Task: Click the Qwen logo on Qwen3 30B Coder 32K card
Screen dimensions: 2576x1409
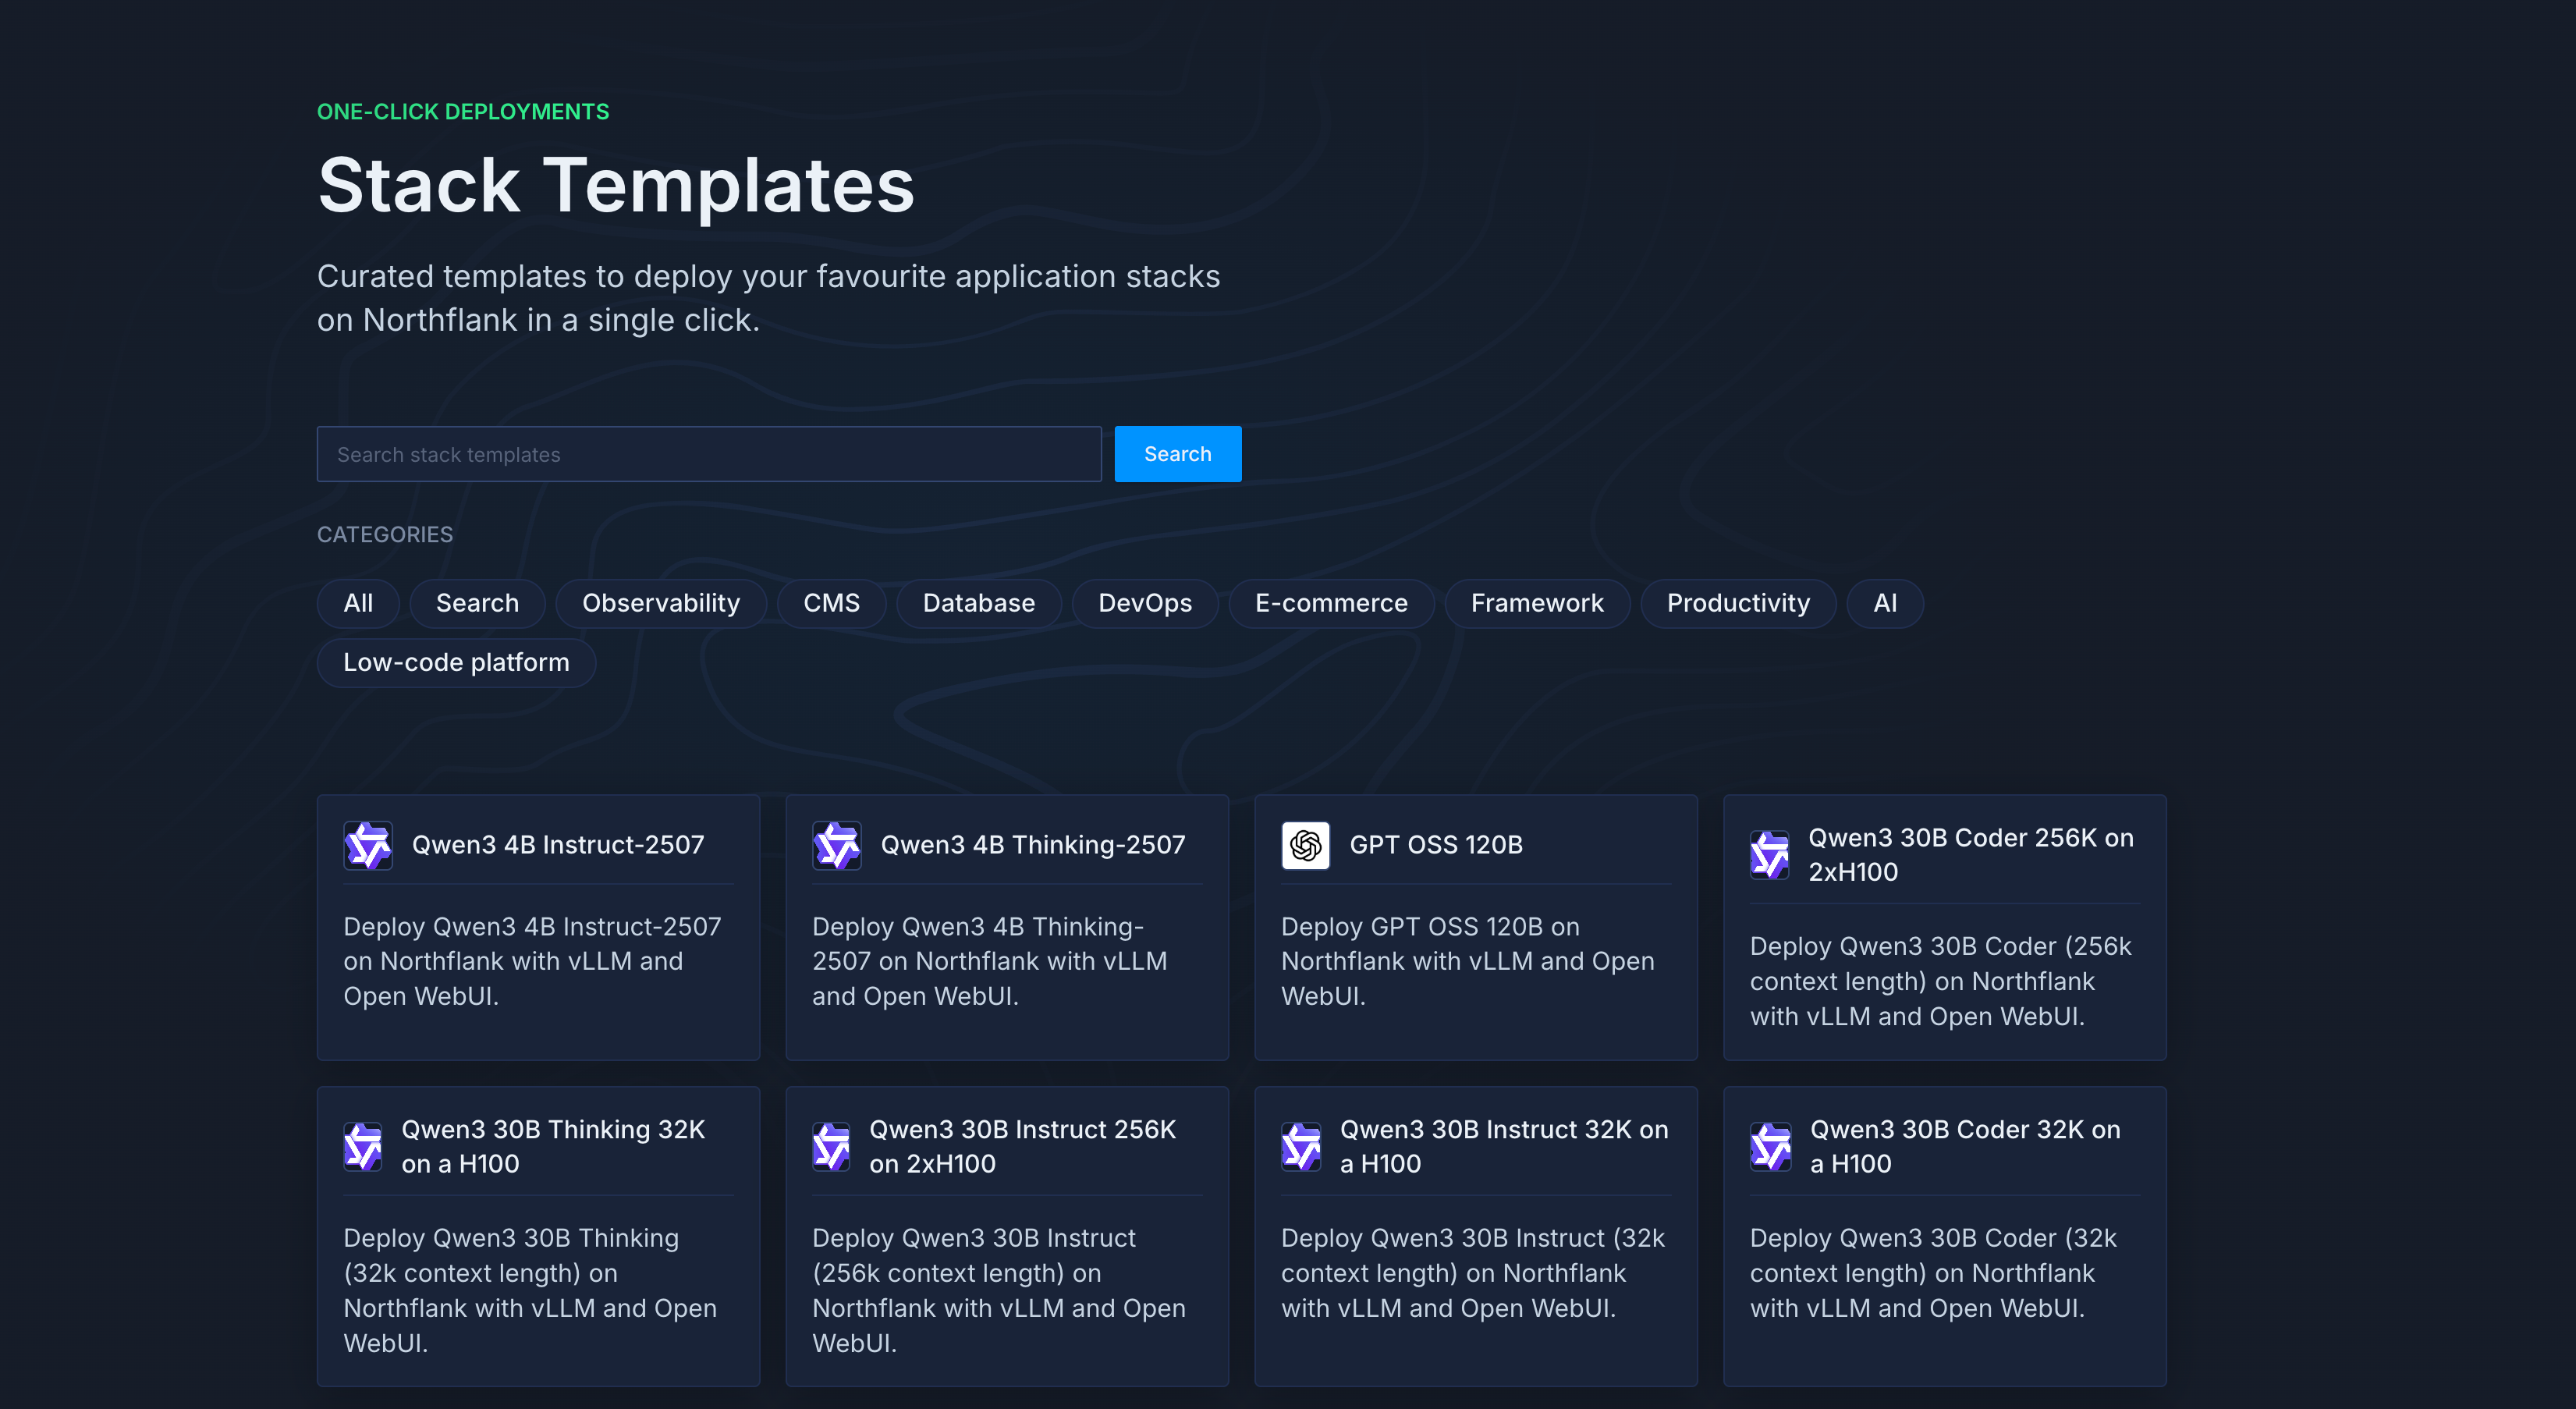Action: click(x=1770, y=1146)
